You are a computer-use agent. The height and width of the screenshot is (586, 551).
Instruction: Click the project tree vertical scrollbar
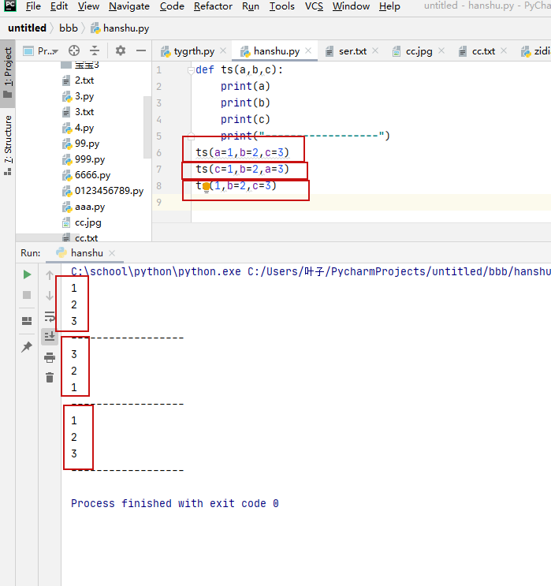(147, 127)
